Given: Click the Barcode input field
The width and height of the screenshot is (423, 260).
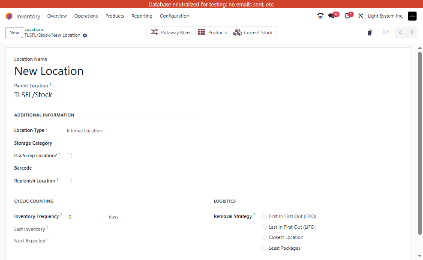Looking at the screenshot, I should click(x=134, y=168).
